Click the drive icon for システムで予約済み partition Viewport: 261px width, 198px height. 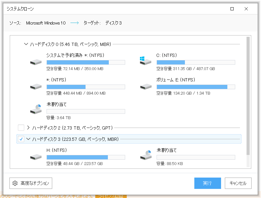pyautogui.click(x=35, y=62)
